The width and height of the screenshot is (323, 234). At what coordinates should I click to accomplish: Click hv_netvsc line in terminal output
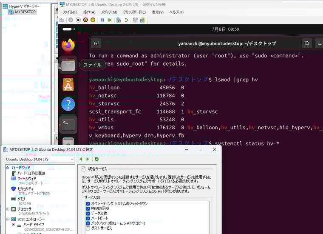point(136,96)
